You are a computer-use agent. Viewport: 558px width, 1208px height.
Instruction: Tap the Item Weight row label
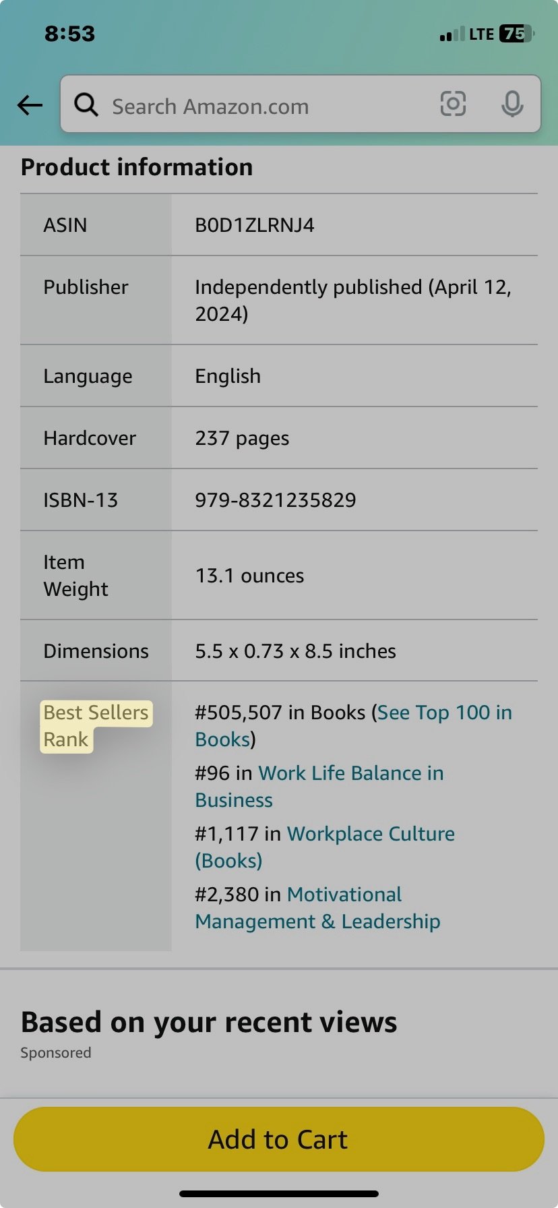tap(75, 576)
